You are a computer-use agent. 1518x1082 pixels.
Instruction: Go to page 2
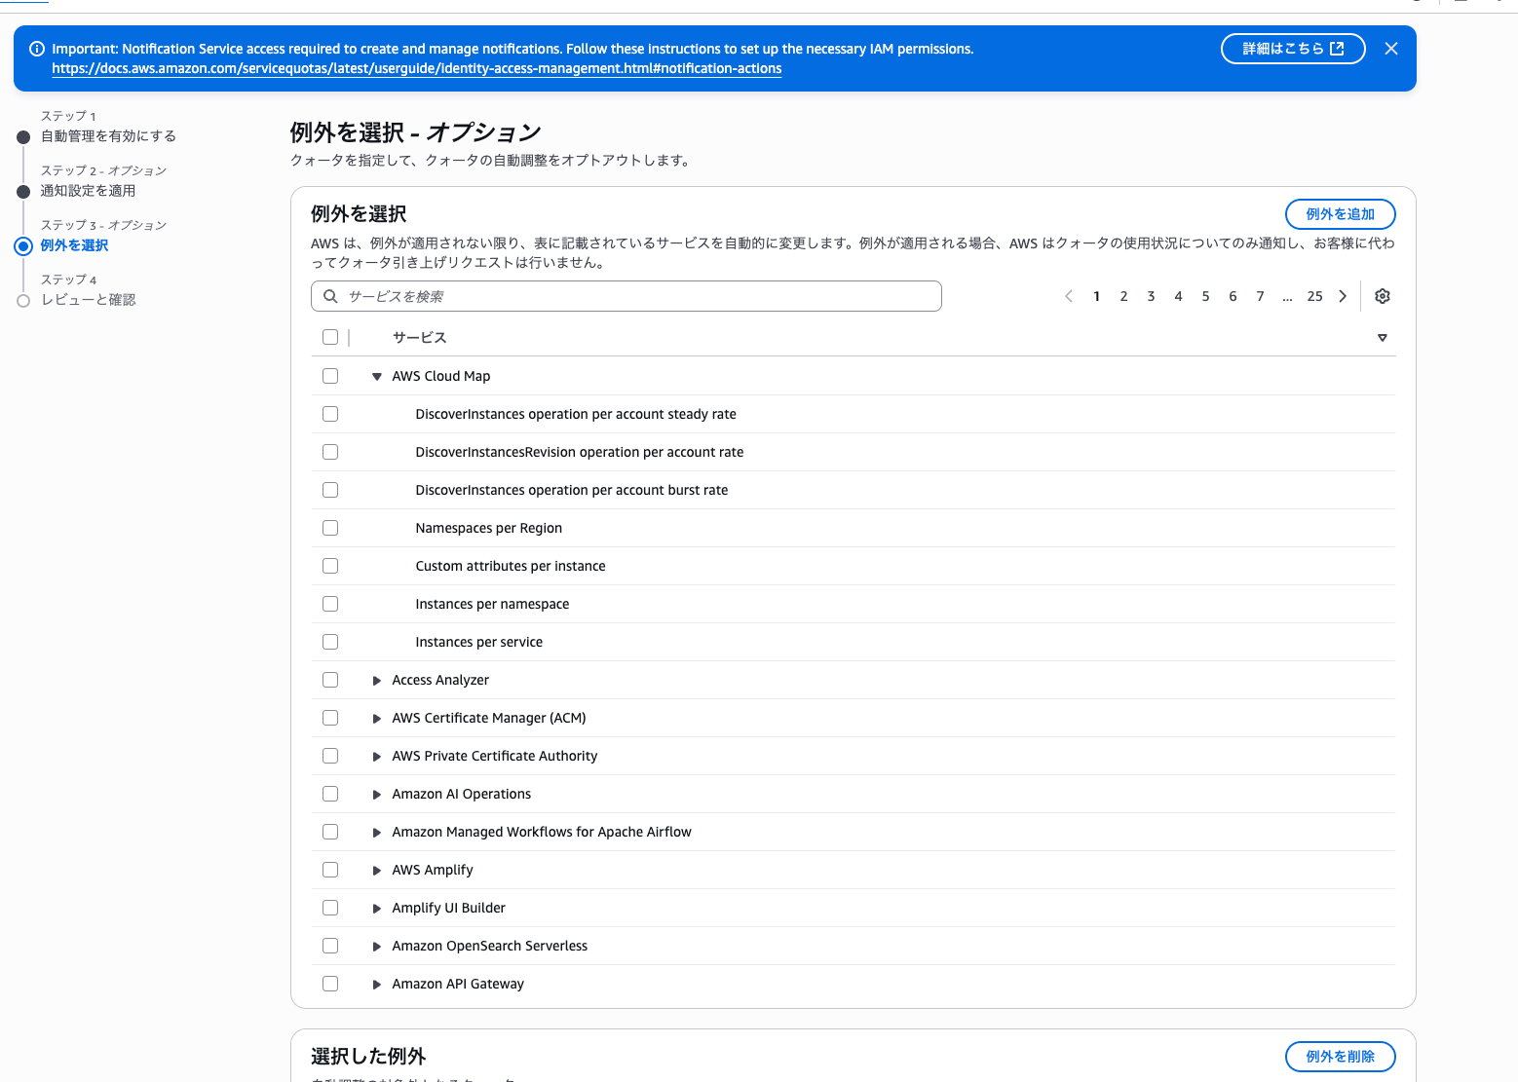coord(1123,296)
